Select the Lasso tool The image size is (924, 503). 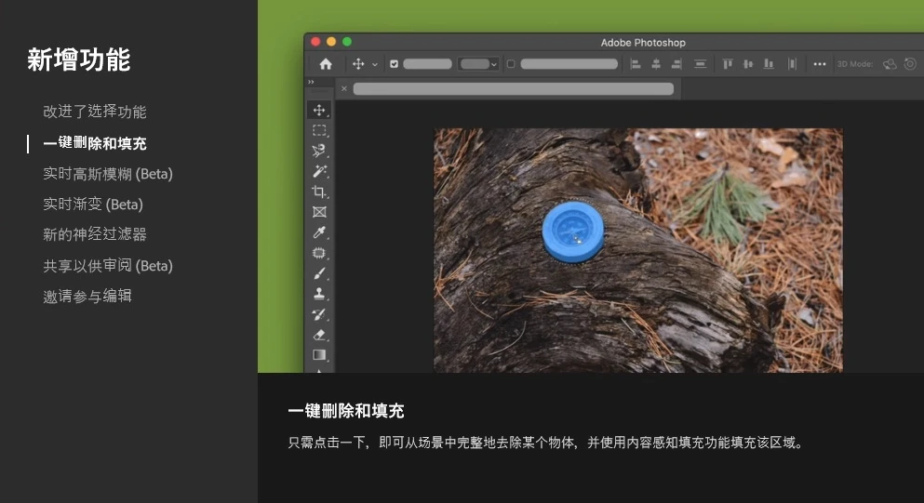pyautogui.click(x=319, y=151)
